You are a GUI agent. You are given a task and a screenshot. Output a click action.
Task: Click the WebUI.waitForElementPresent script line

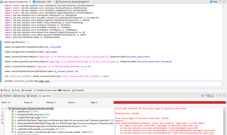click(x=41, y=71)
